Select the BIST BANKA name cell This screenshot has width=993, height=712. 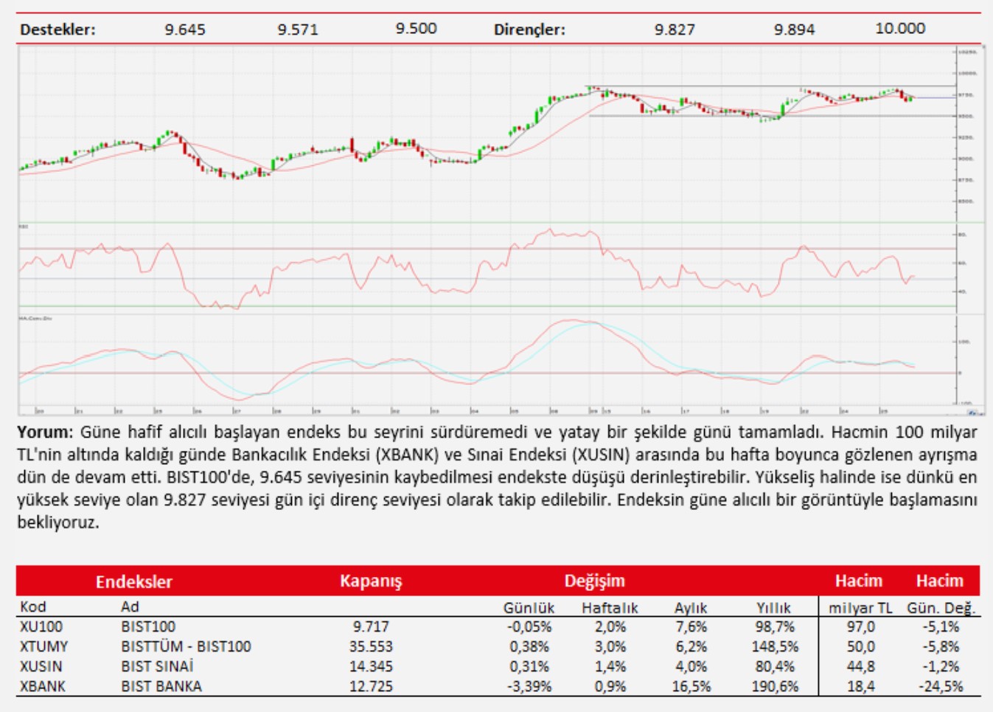coord(161,686)
